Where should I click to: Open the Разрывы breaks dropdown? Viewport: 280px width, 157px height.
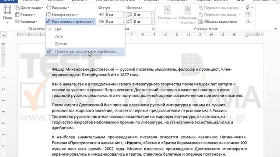coord(57,8)
